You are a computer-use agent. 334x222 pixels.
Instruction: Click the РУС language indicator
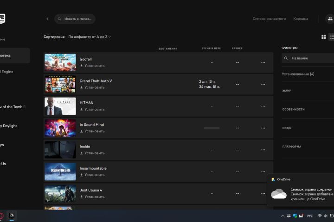coord(310,216)
